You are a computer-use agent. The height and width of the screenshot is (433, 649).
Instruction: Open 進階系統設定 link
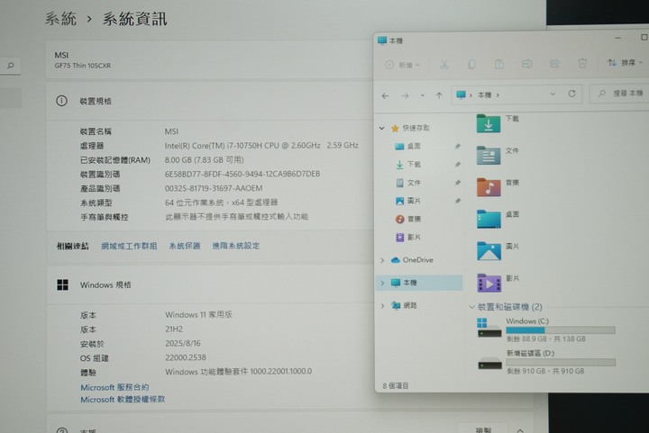coord(236,246)
